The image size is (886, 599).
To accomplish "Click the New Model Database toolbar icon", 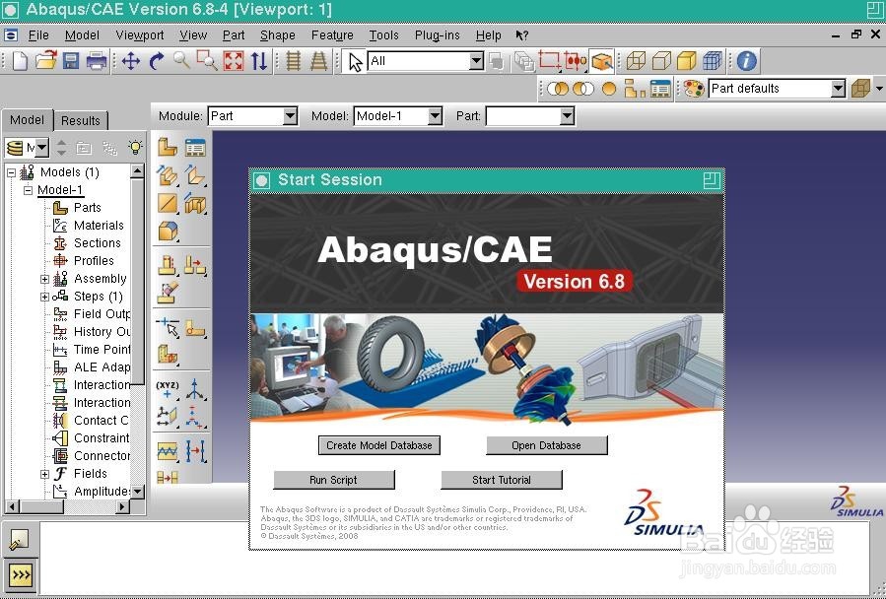I will click(x=20, y=61).
